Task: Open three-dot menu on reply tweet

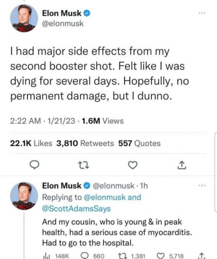Action: tap(202, 185)
